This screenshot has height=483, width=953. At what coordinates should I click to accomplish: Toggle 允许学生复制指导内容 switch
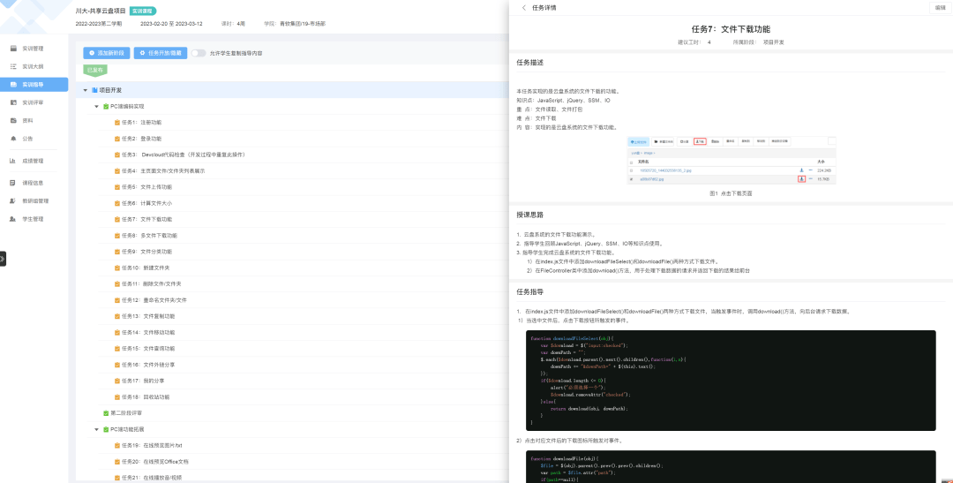tap(199, 53)
